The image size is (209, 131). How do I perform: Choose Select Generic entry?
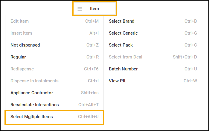click(123, 33)
